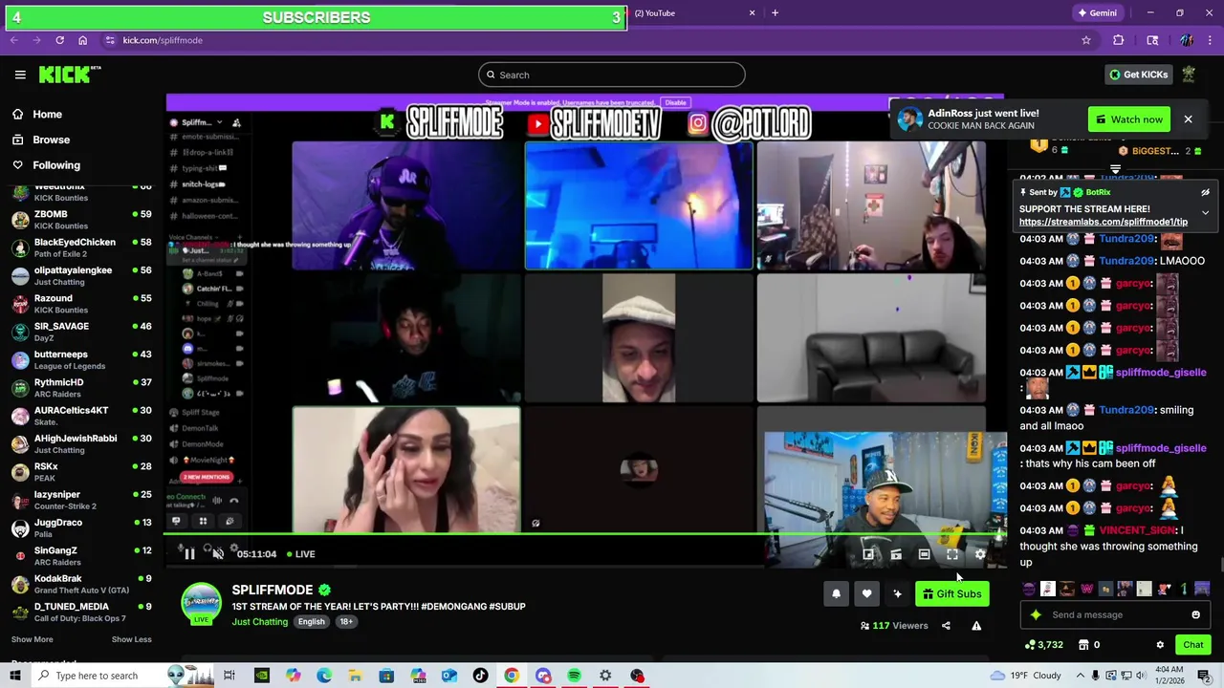Toggle mini player mode

[868, 554]
